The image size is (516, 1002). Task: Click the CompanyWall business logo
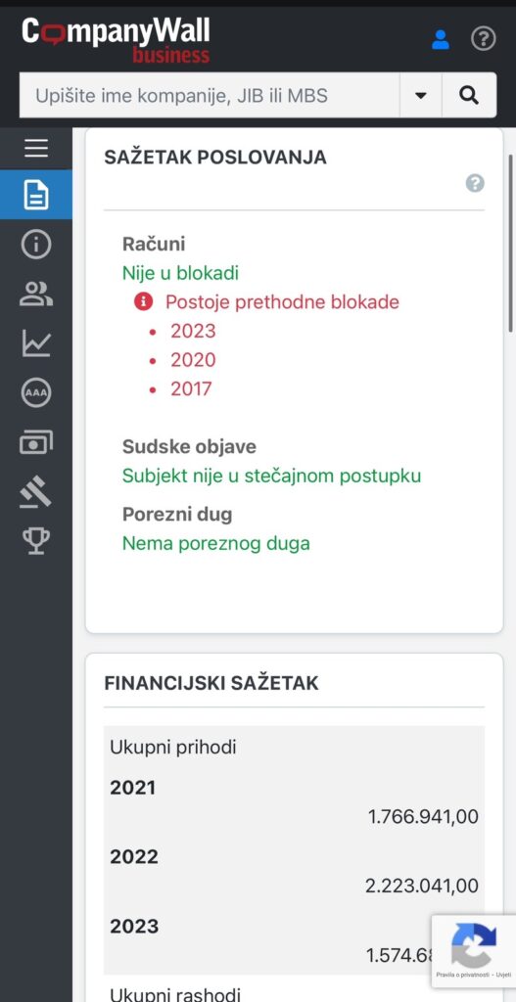coord(116,40)
